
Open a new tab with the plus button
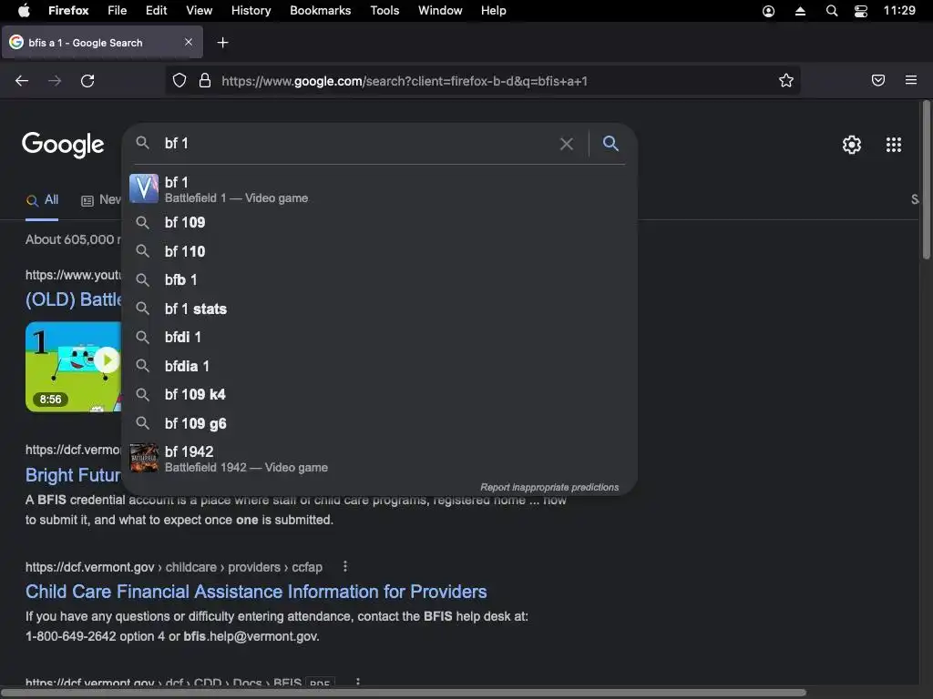[222, 42]
